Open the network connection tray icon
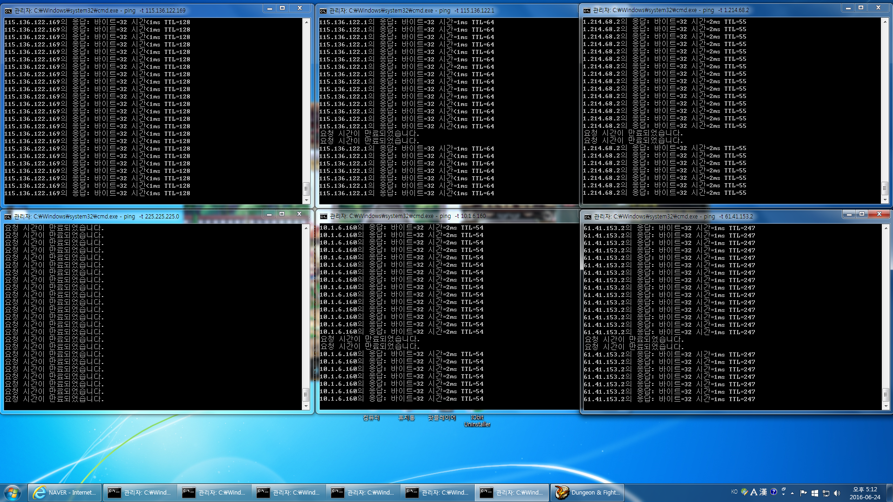The image size is (893, 502). (826, 493)
